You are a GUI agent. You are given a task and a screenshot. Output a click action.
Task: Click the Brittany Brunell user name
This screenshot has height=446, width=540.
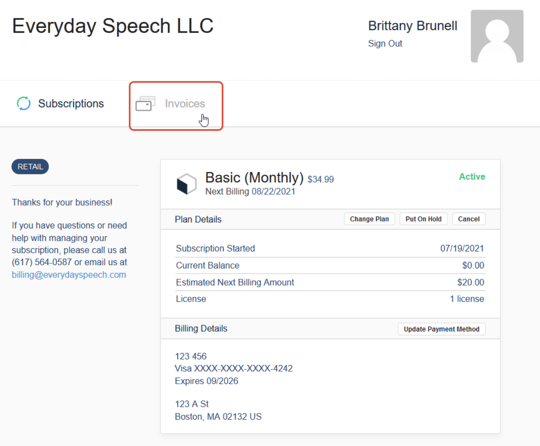point(412,25)
